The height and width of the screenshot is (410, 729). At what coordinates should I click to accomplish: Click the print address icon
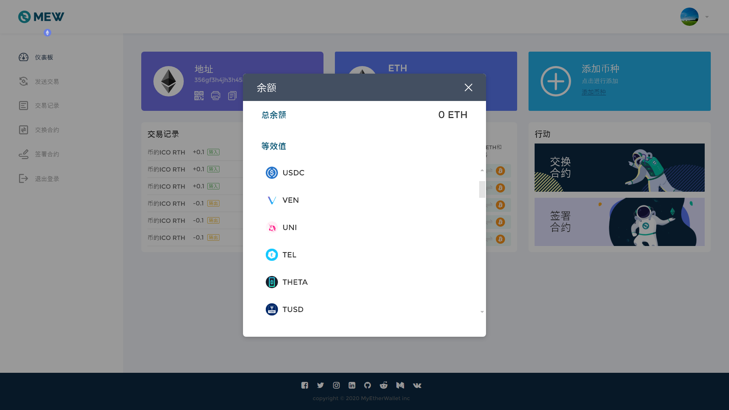coord(216,96)
